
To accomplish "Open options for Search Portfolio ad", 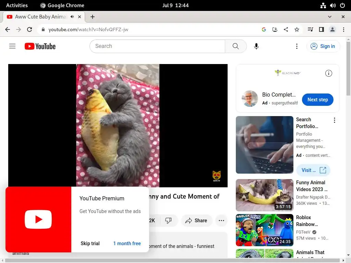I will tap(335, 120).
